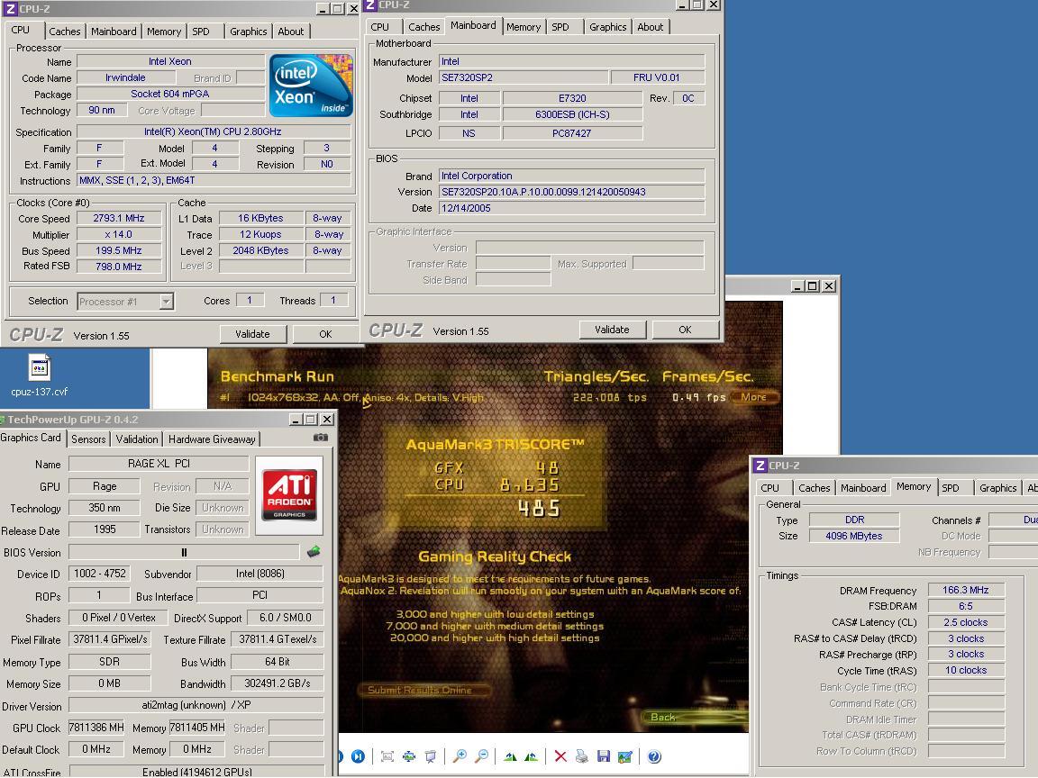
Task: Click the More button beside the AquaMark fps value
Action: point(754,397)
